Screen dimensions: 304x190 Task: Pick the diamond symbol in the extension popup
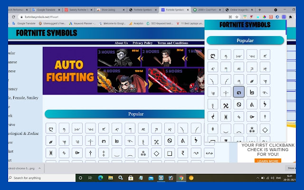pos(265,129)
